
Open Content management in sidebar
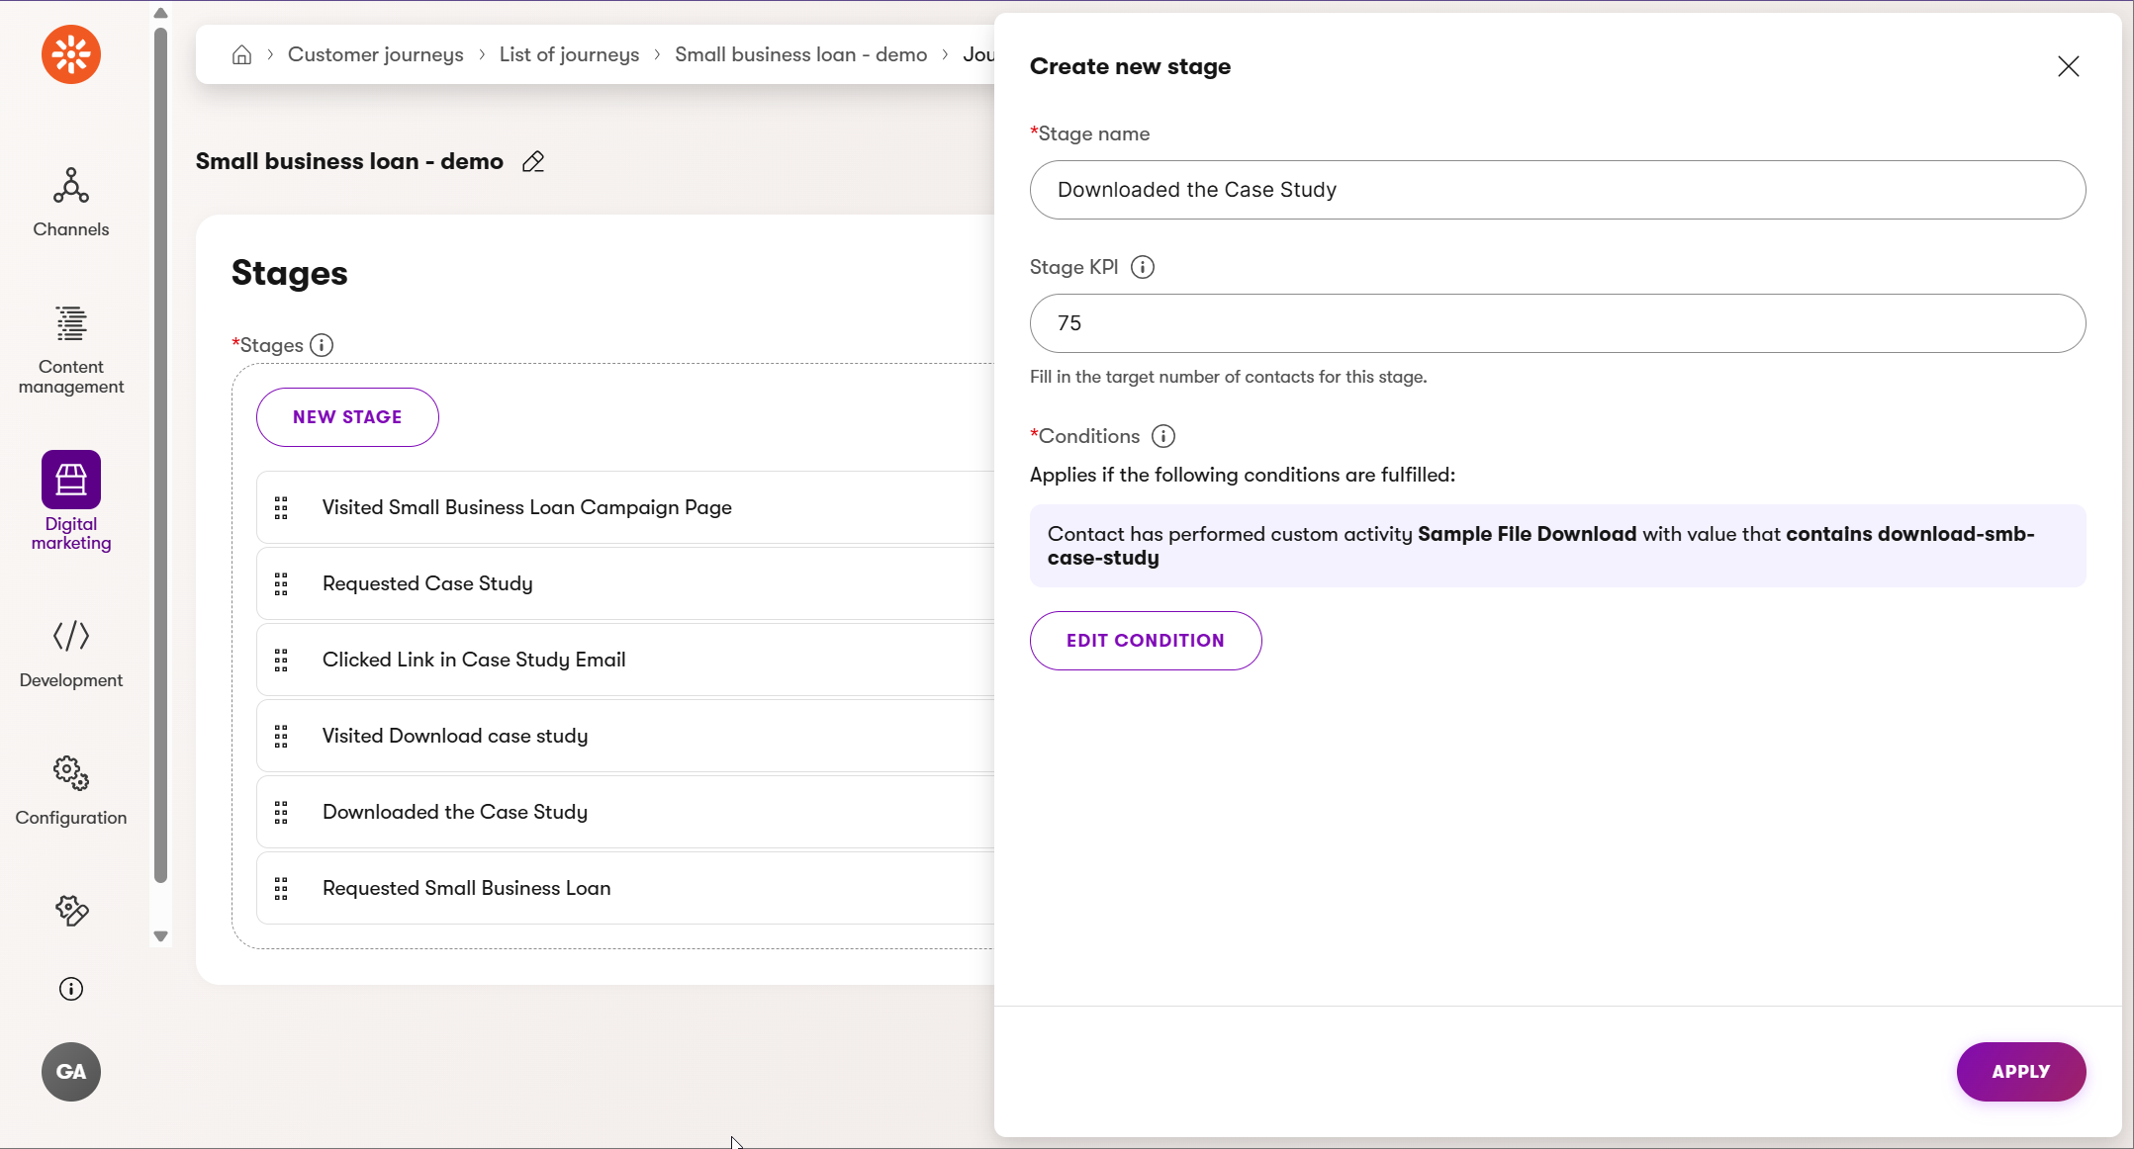(71, 349)
